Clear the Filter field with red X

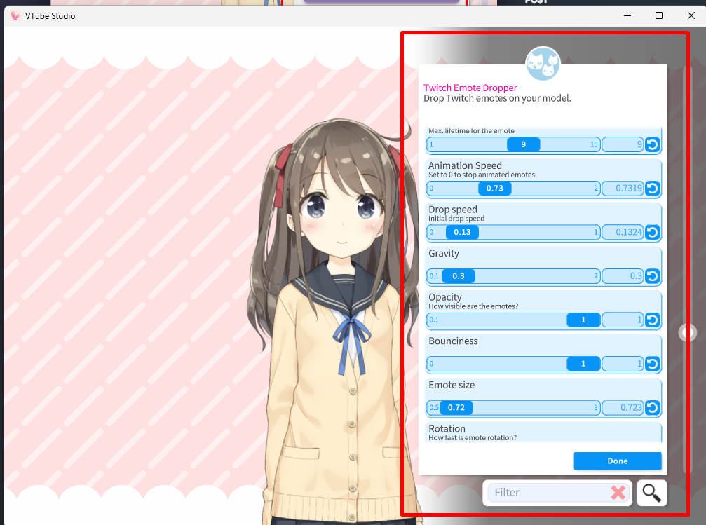(x=618, y=493)
